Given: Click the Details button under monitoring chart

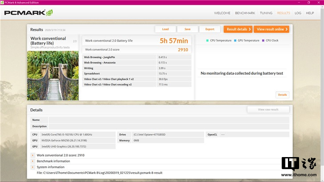Looking at the screenshot, I should point(282,95).
